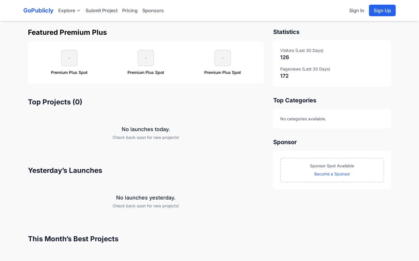Click Pageviews (Last 30 Days) label
The width and height of the screenshot is (419, 261).
coord(305,69)
